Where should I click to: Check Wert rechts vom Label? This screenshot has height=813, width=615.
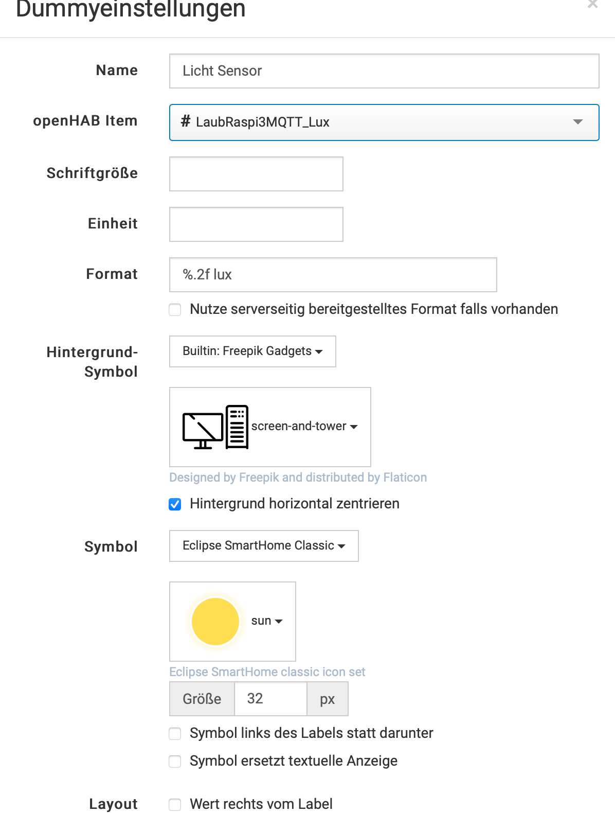point(175,804)
